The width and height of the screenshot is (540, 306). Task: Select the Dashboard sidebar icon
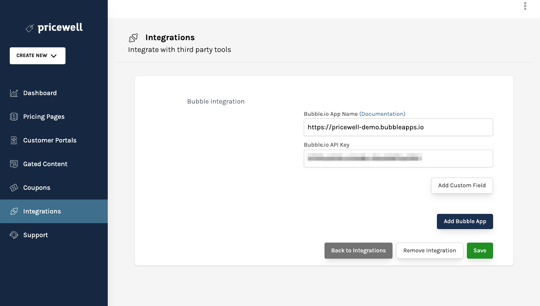click(15, 93)
